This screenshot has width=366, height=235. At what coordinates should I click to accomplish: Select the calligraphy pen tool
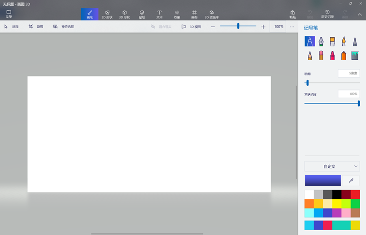(x=321, y=42)
